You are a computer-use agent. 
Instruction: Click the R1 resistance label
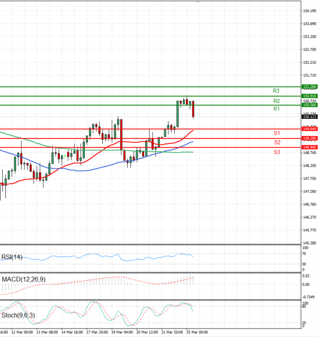point(276,109)
